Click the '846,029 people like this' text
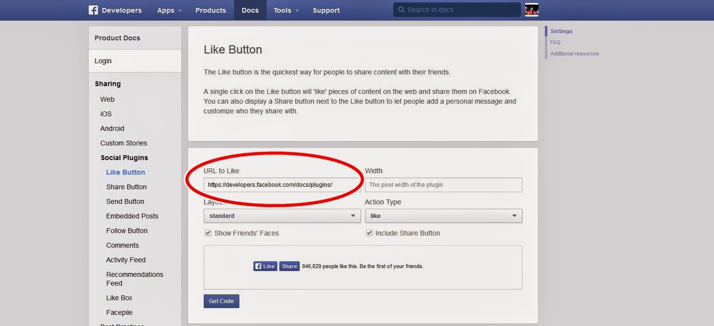 click(330, 266)
